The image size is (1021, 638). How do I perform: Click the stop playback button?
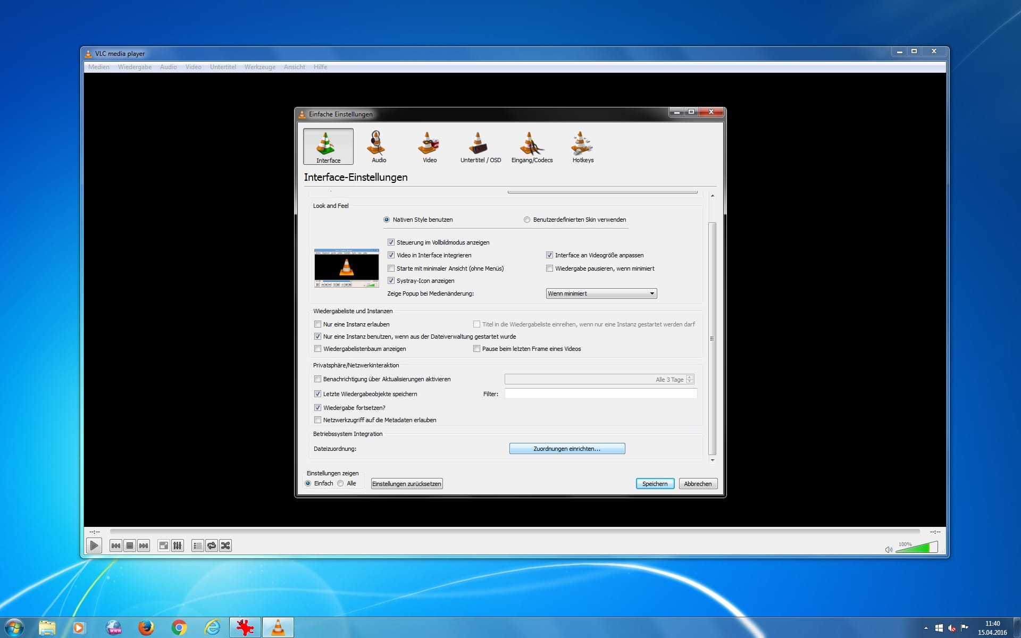click(129, 545)
